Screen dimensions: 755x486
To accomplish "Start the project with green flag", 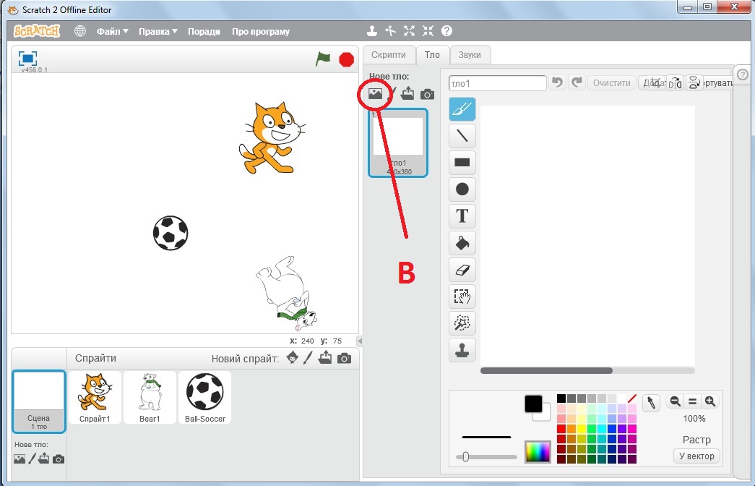I will click(323, 59).
